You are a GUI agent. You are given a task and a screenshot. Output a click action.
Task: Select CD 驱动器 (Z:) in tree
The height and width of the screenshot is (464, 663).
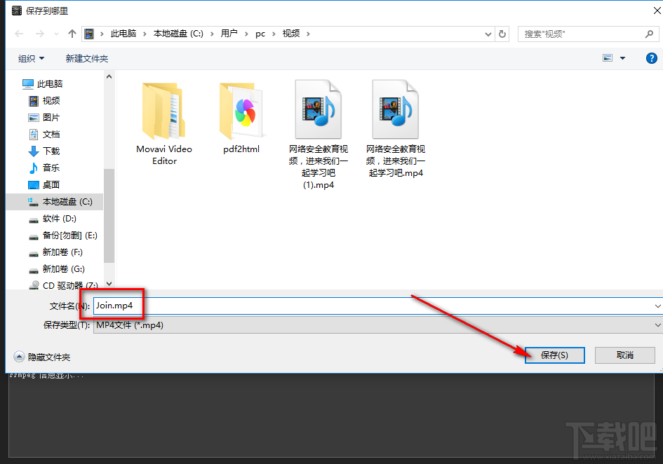(x=63, y=285)
